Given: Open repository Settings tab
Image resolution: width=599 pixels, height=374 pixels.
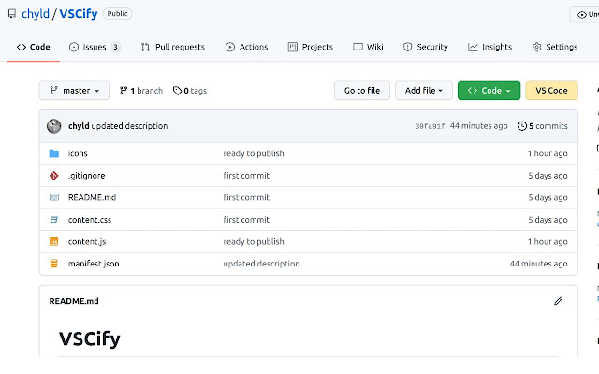Looking at the screenshot, I should click(555, 47).
